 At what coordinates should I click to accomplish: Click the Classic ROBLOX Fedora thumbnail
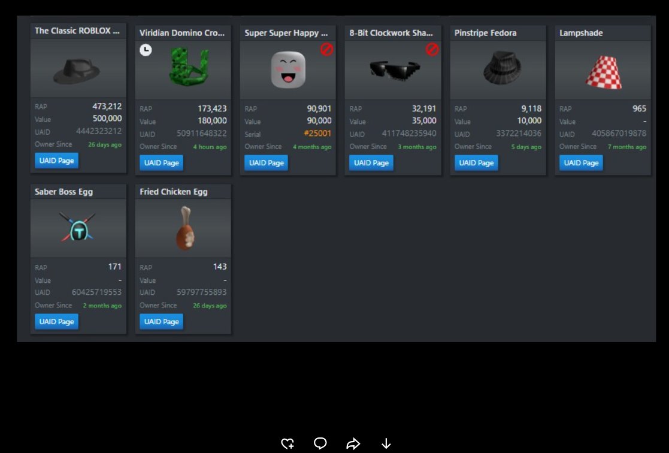pos(77,71)
